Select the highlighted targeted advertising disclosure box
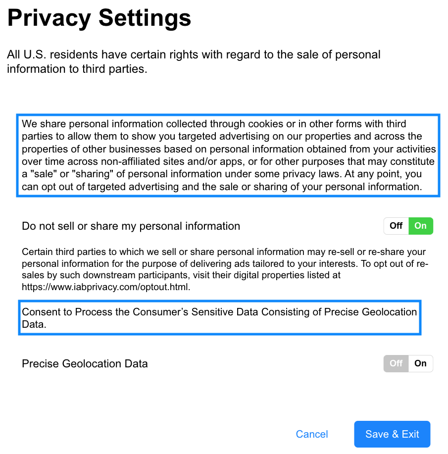 [x=228, y=155]
